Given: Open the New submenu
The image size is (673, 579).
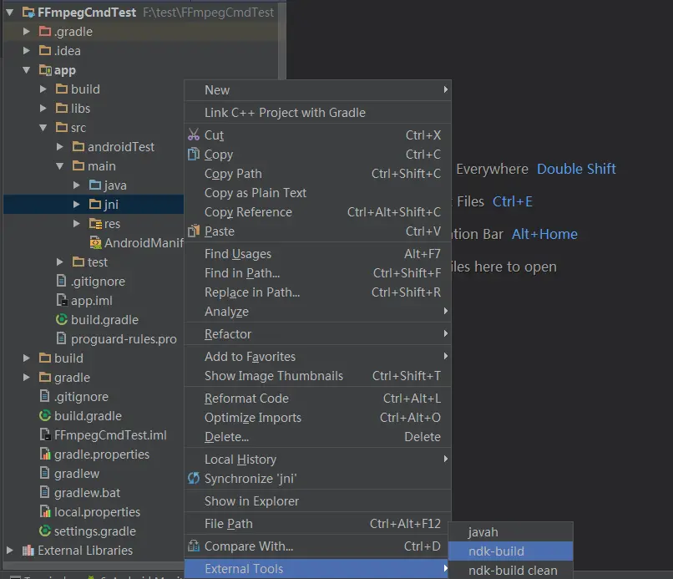Looking at the screenshot, I should [x=317, y=89].
